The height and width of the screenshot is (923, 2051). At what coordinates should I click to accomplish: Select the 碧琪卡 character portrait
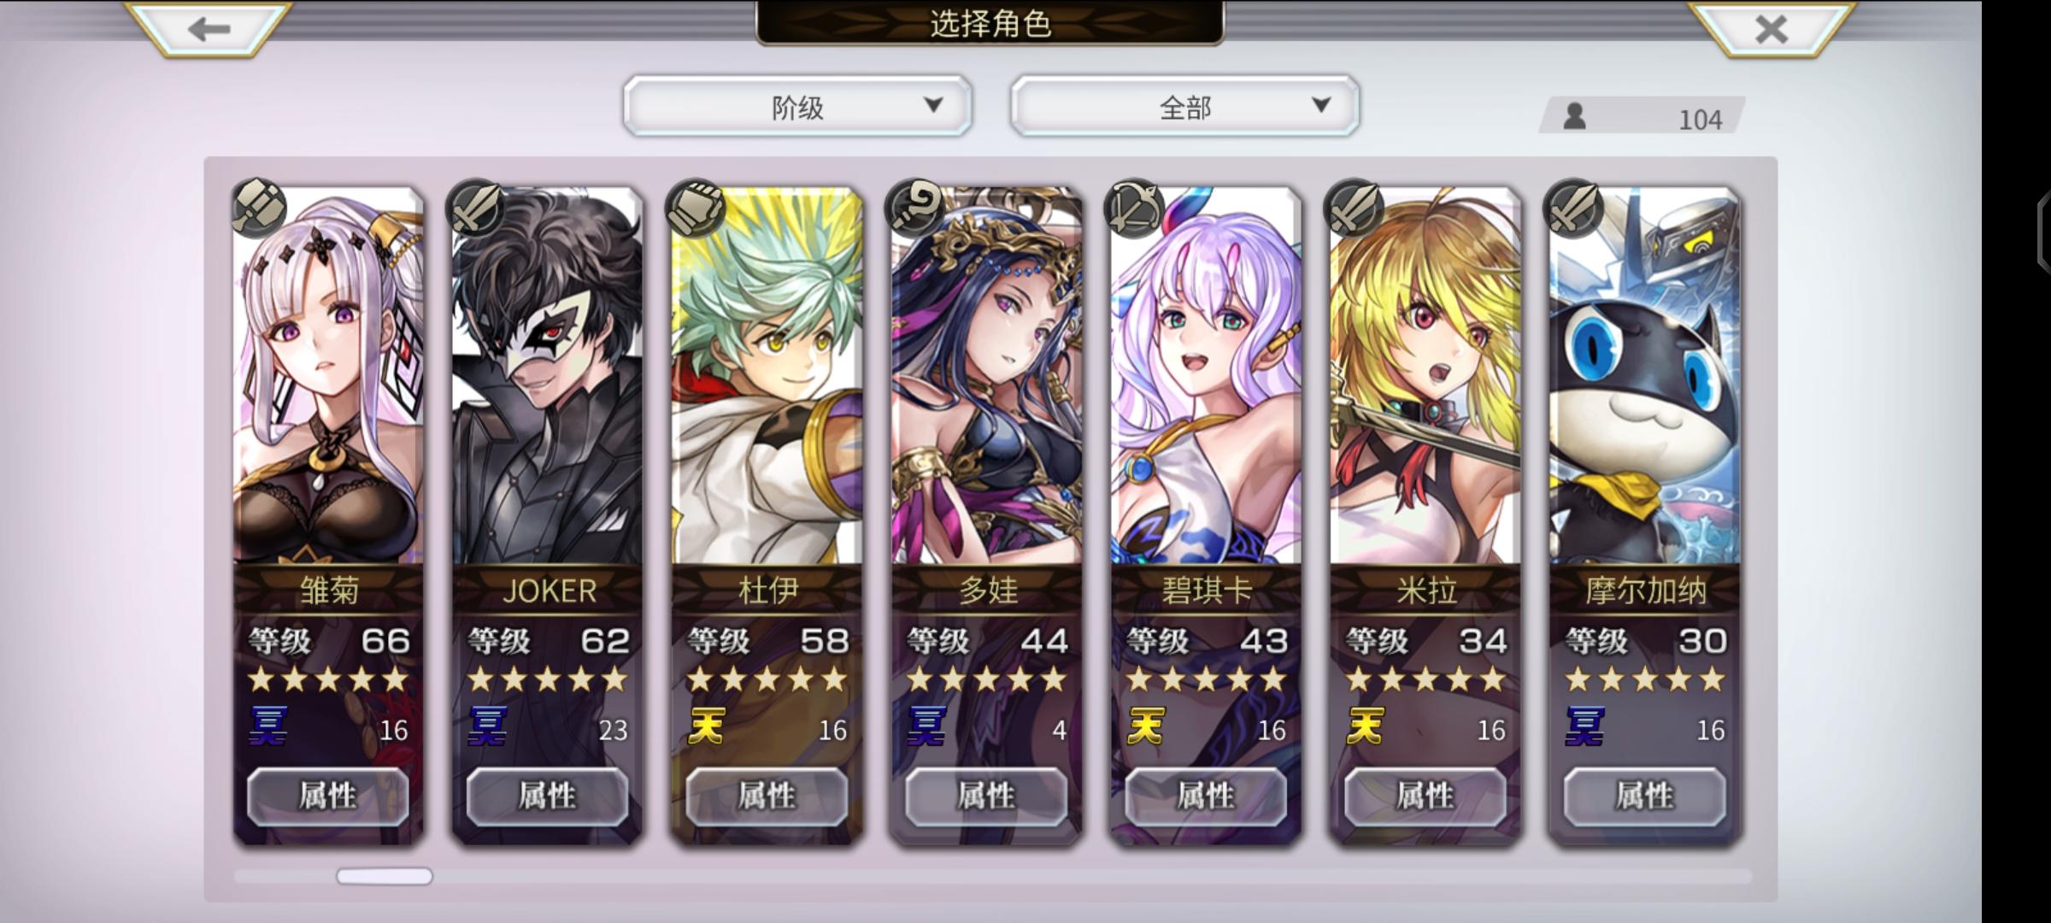point(1206,376)
